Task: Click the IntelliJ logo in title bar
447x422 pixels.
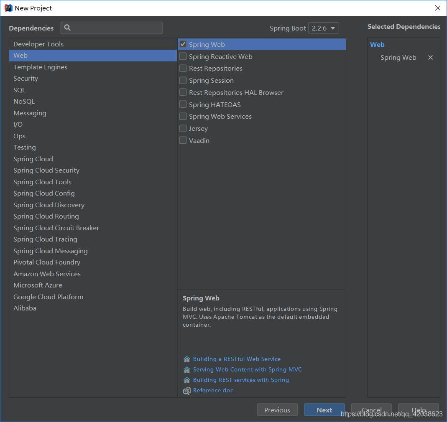Action: 8,8
